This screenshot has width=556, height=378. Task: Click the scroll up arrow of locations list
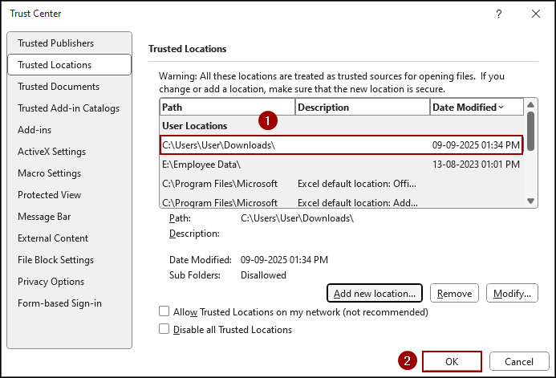pyautogui.click(x=530, y=104)
